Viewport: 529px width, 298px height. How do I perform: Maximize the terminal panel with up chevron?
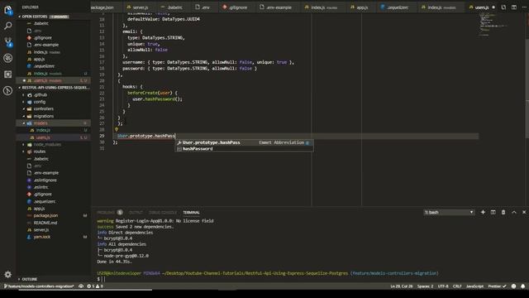(514, 212)
